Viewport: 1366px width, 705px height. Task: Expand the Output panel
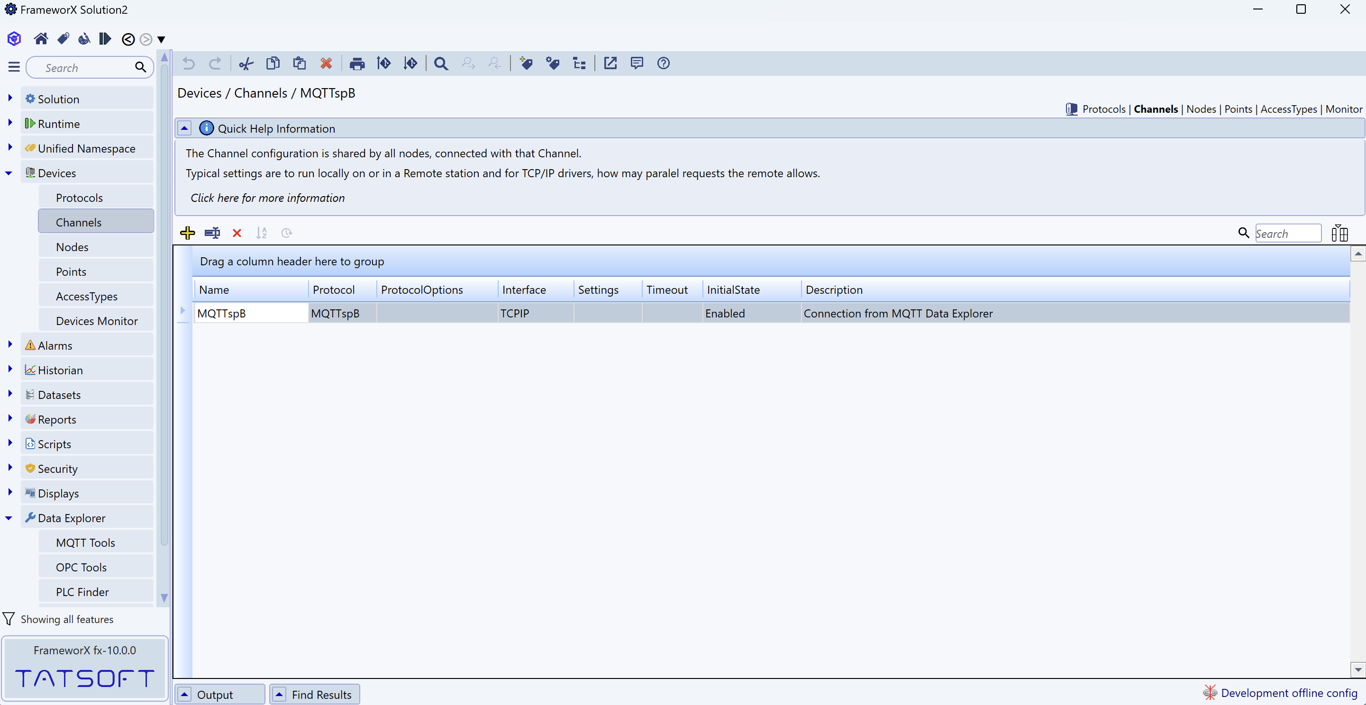(x=184, y=694)
